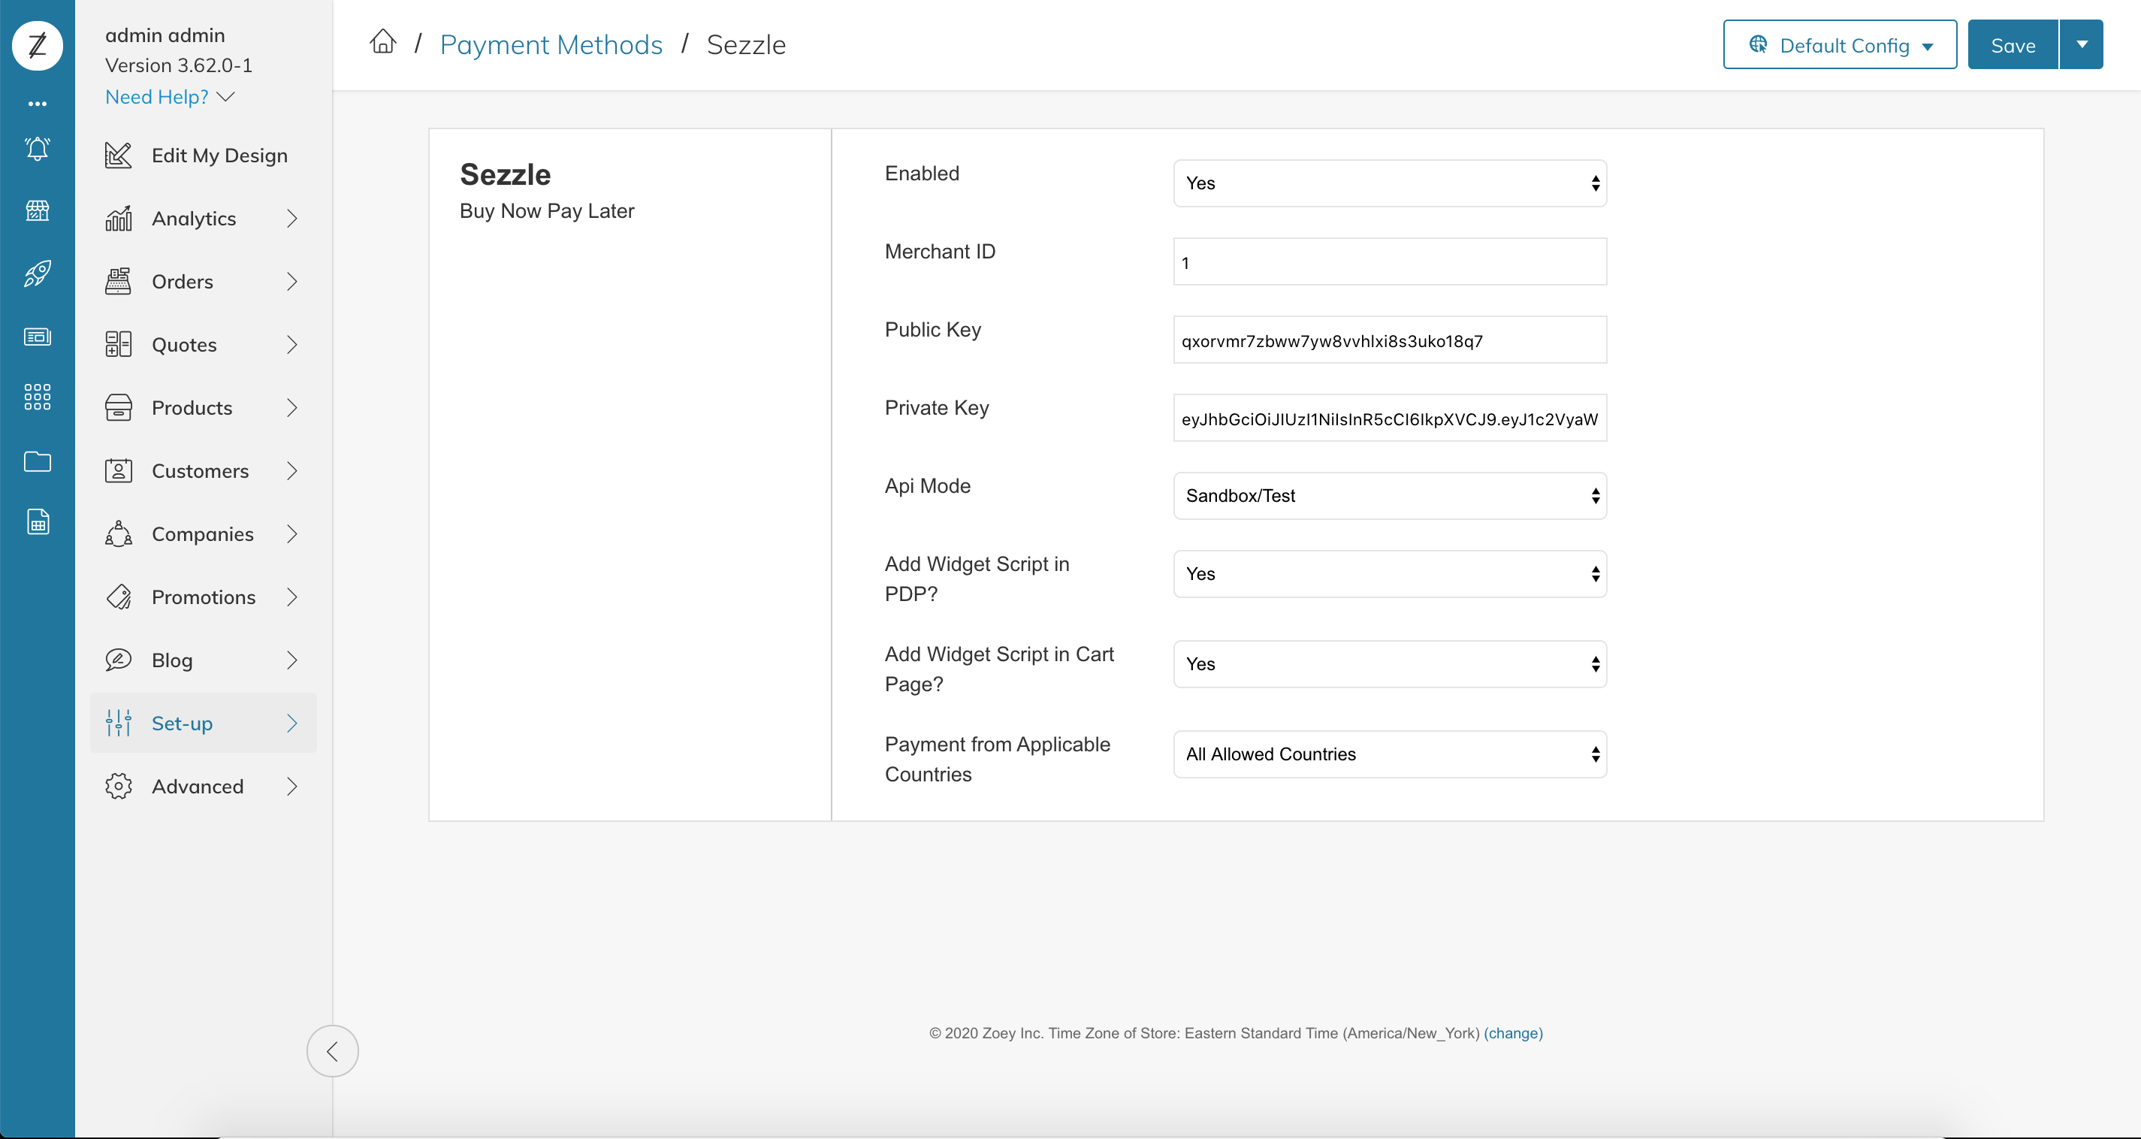Screen dimensions: 2141x1139
Task: Click the notification bell icon in blue sidebar
Action: (38, 149)
